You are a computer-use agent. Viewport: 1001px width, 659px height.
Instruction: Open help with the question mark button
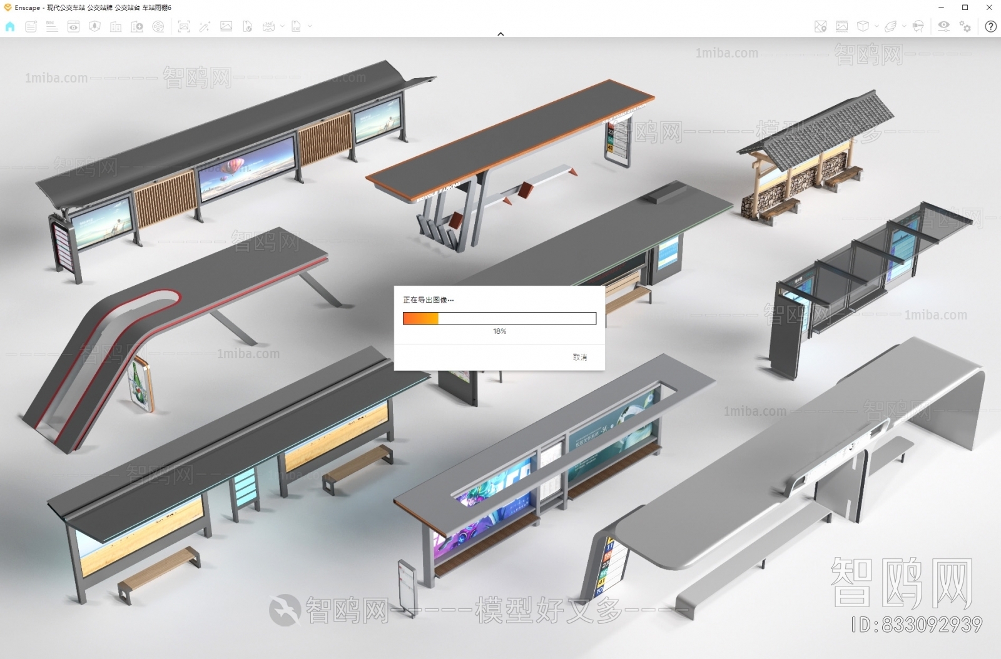tap(990, 26)
